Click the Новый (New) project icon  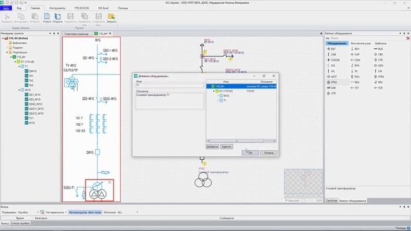coord(47,18)
